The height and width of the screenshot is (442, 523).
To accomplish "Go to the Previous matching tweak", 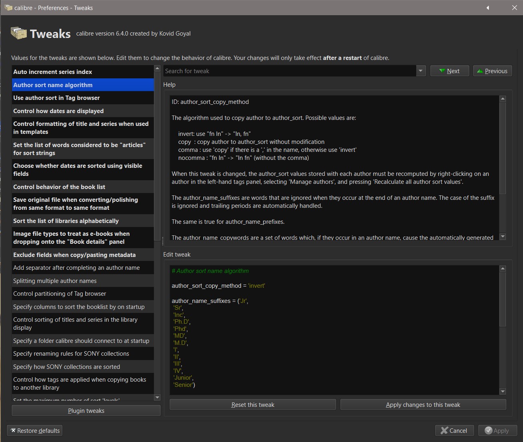I will (492, 71).
